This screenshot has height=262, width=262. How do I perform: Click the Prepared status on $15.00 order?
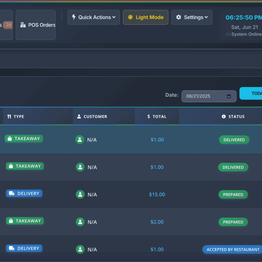233,195
